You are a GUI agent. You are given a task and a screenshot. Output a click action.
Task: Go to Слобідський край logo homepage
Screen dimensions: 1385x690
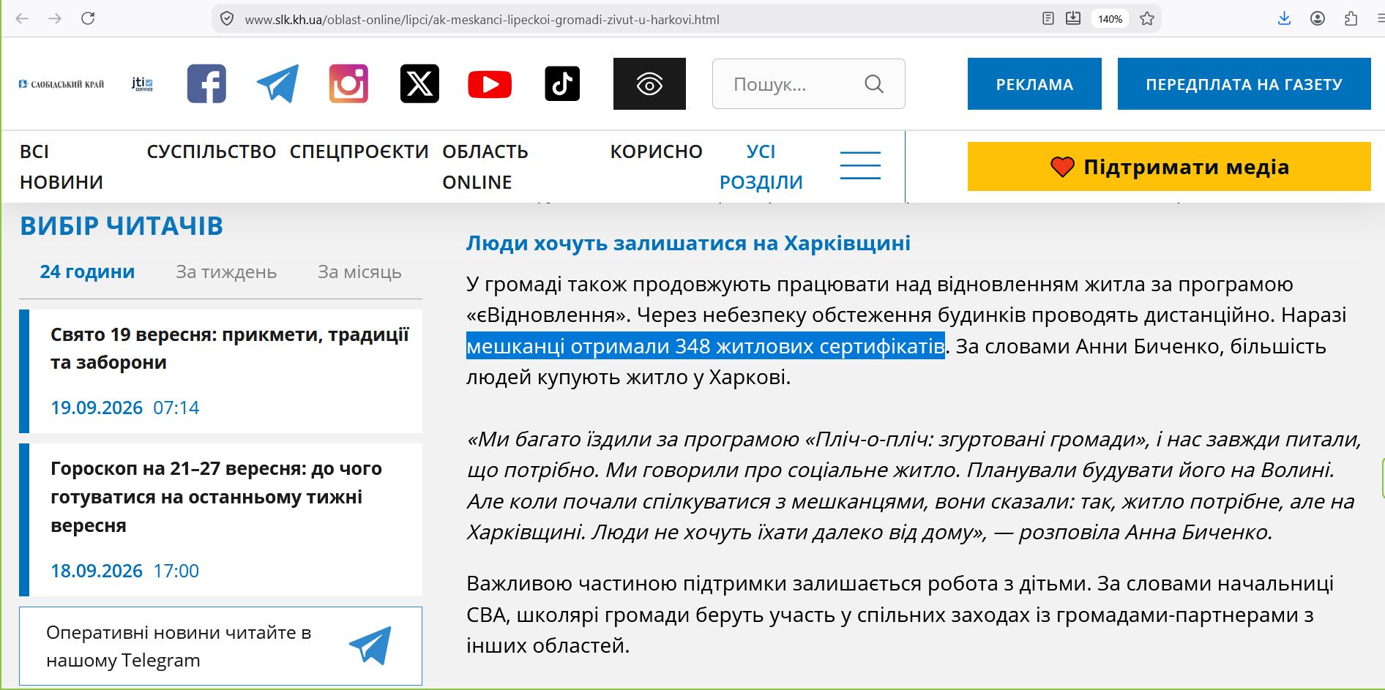pyautogui.click(x=61, y=84)
